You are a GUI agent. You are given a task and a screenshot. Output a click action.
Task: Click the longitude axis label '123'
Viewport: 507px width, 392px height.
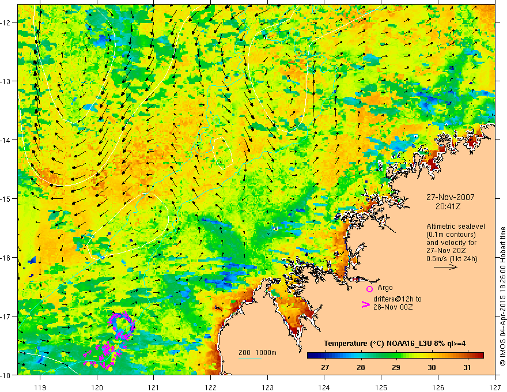coord(267,387)
